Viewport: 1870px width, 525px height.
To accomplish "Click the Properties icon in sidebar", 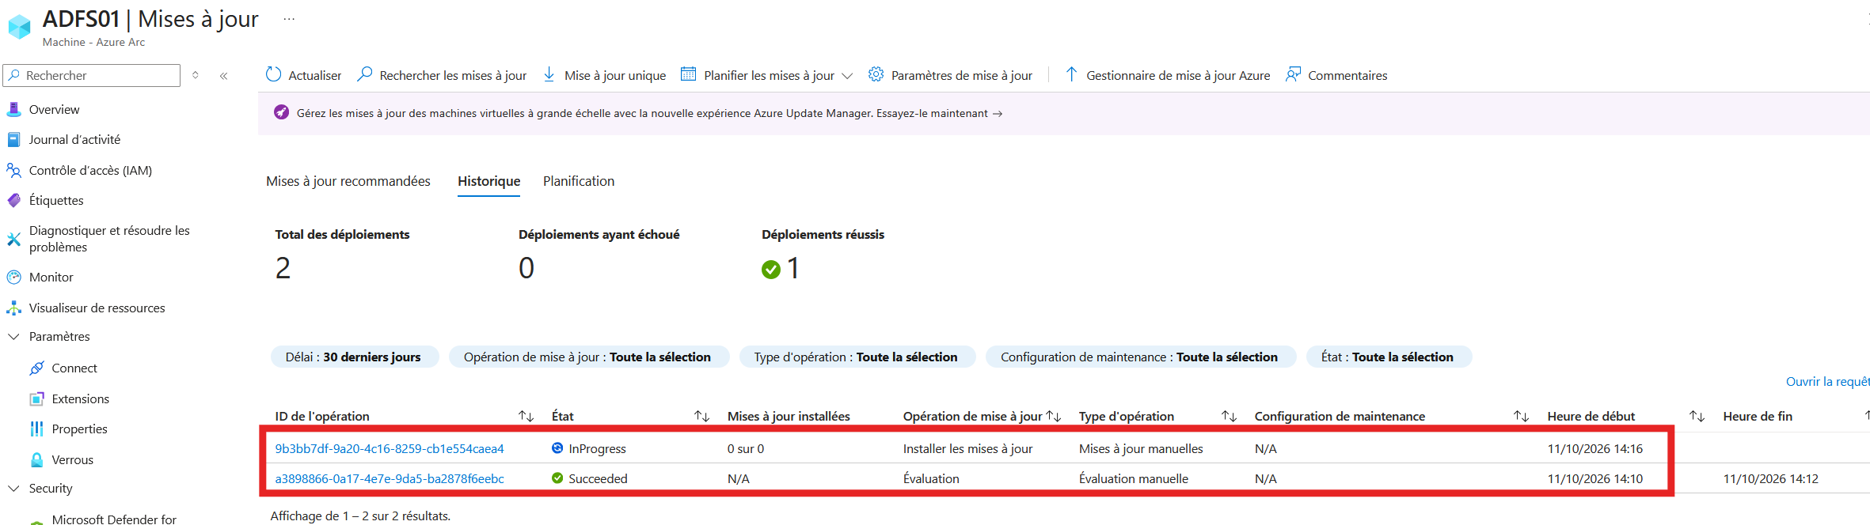I will 36,429.
